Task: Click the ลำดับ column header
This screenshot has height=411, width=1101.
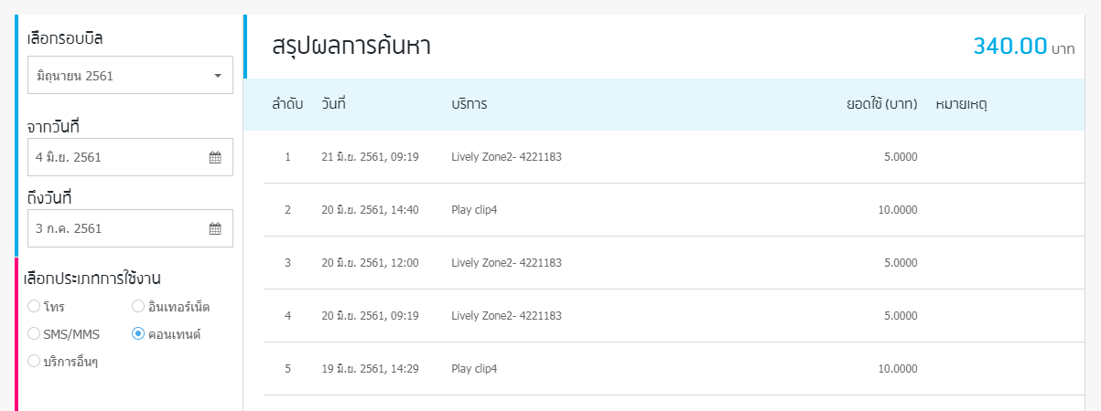Action: coord(287,104)
